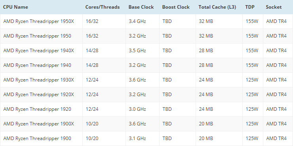Select the AMD Ryzen Threadripper 1930X name

coord(39,80)
